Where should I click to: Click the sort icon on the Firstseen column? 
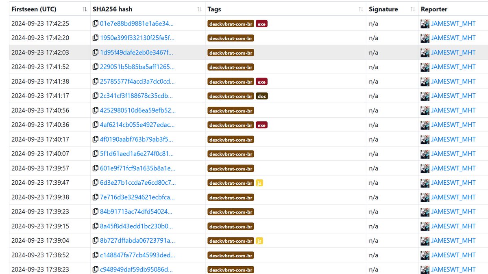pos(85,9)
